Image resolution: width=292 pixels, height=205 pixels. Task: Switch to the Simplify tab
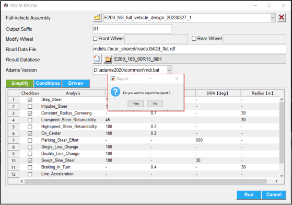20,83
